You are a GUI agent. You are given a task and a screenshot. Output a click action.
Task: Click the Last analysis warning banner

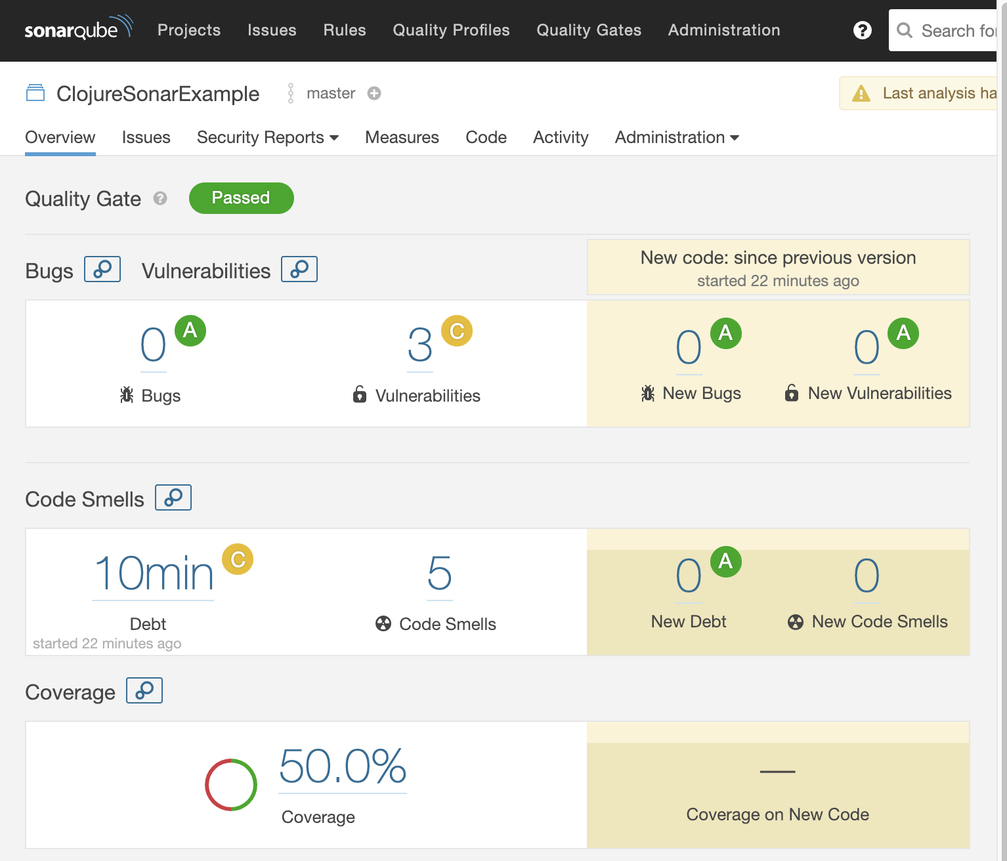tap(918, 93)
